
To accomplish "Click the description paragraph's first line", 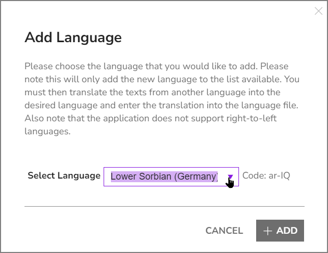I will coord(156,66).
